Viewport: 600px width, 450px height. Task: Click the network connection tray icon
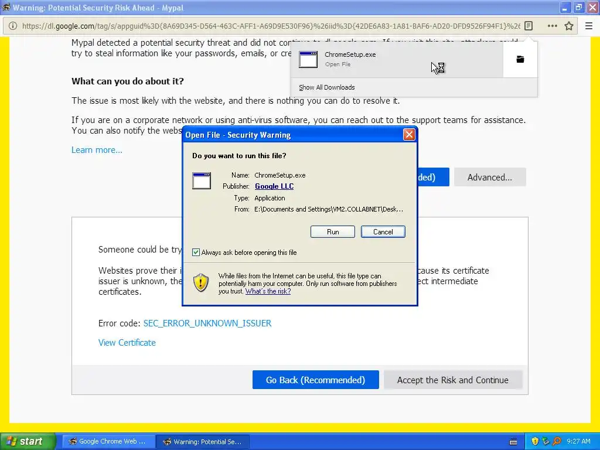point(546,441)
